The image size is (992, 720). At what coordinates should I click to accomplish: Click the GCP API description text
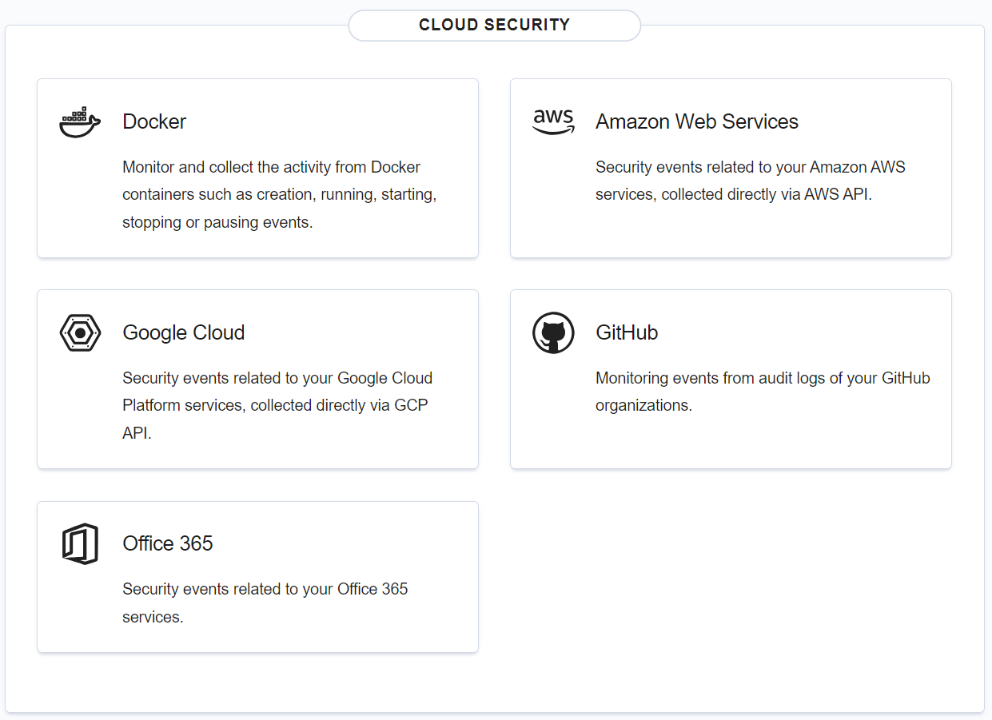[277, 405]
